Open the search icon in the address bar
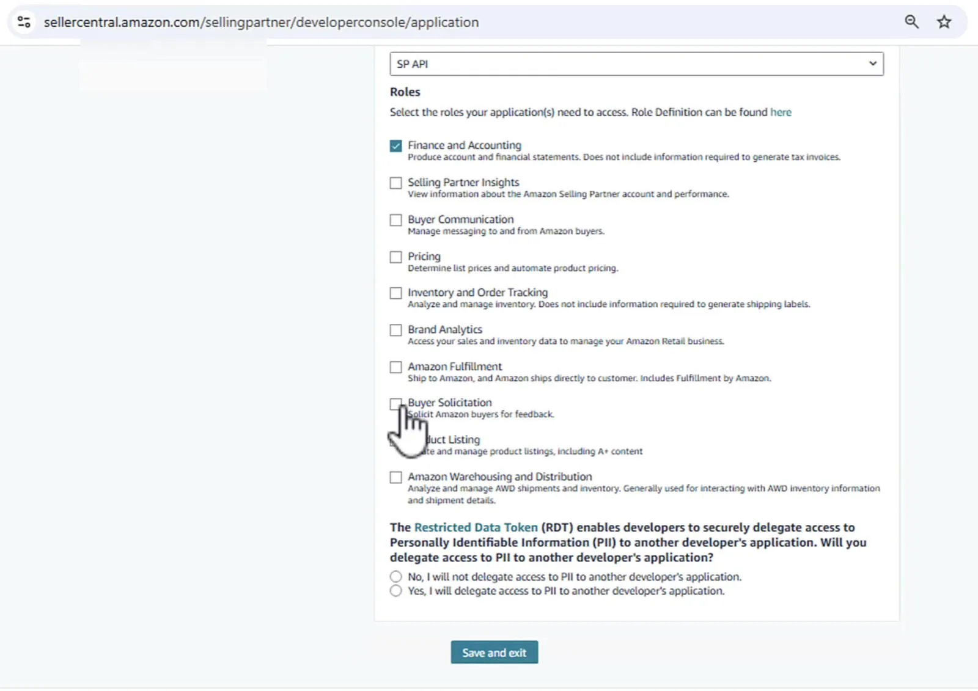978x691 pixels. 912,21
